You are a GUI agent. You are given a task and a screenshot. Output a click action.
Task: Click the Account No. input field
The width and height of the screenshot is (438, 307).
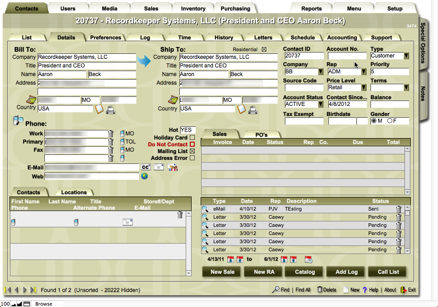[347, 56]
